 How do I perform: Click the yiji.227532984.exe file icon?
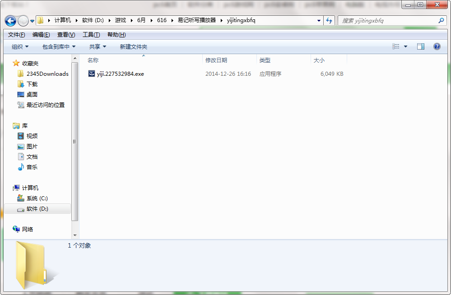[x=92, y=74]
